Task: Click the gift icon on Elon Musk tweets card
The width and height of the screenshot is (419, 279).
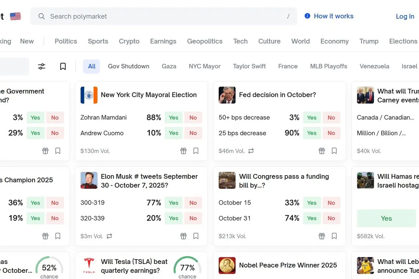Action: (183, 236)
